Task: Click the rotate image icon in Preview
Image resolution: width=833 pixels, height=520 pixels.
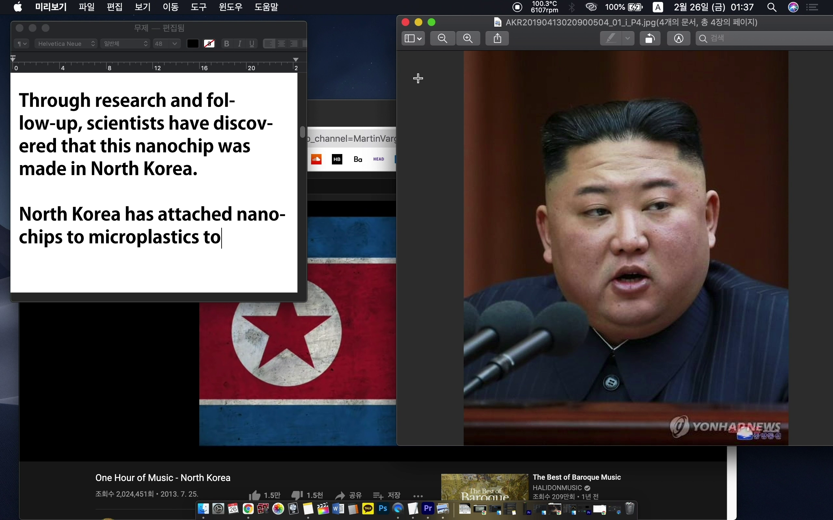Action: coord(650,38)
